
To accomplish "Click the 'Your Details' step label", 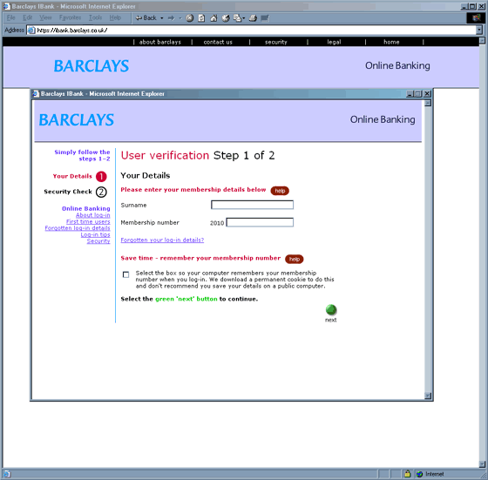I will [x=72, y=176].
